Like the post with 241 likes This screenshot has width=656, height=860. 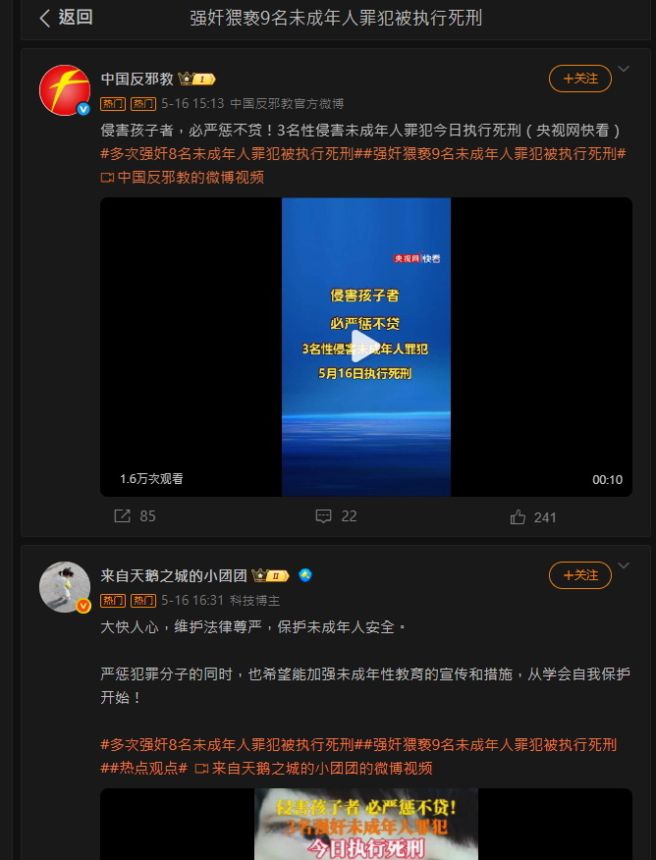[533, 517]
